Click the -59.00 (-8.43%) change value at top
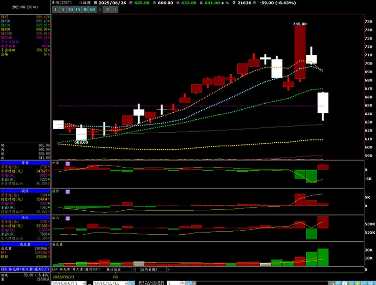The height and width of the screenshot is (285, 376). click(x=278, y=3)
